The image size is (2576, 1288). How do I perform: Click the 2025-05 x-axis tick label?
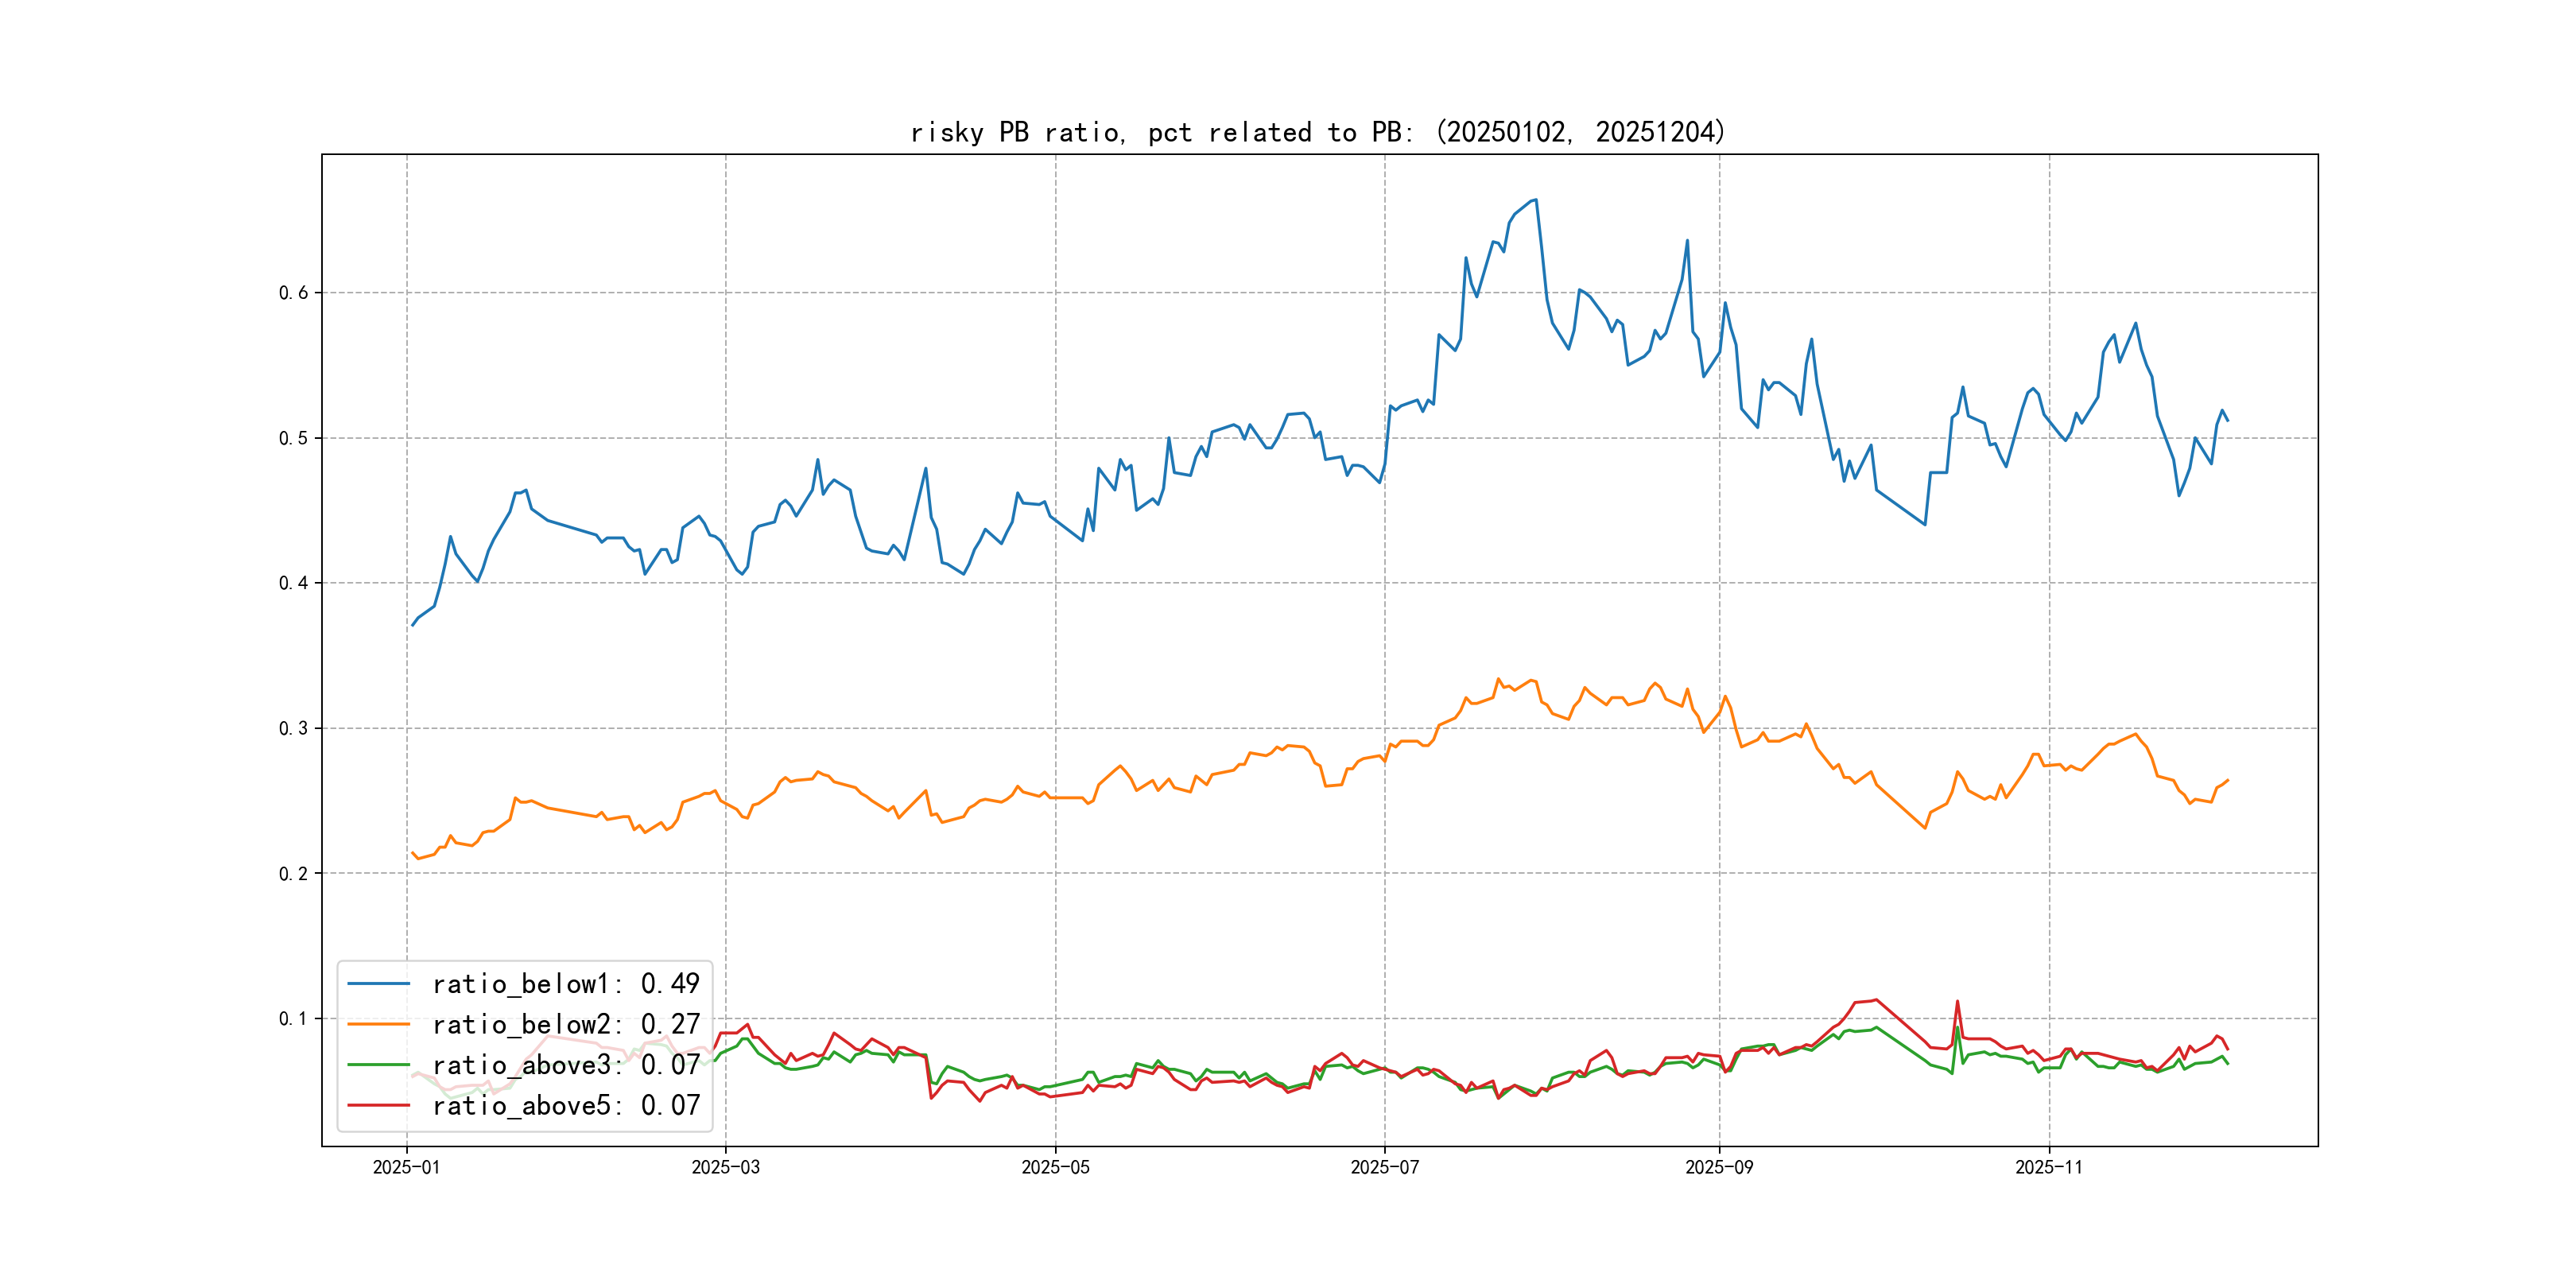pyautogui.click(x=1055, y=1167)
